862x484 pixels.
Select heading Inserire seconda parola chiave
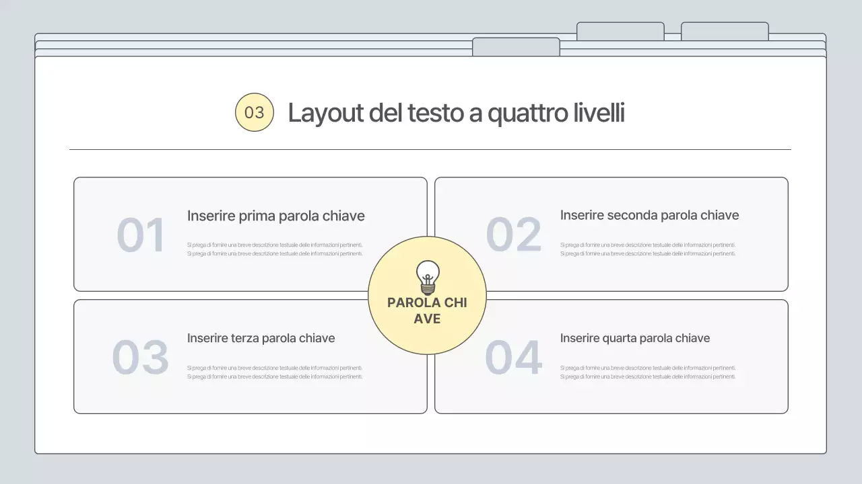(649, 215)
